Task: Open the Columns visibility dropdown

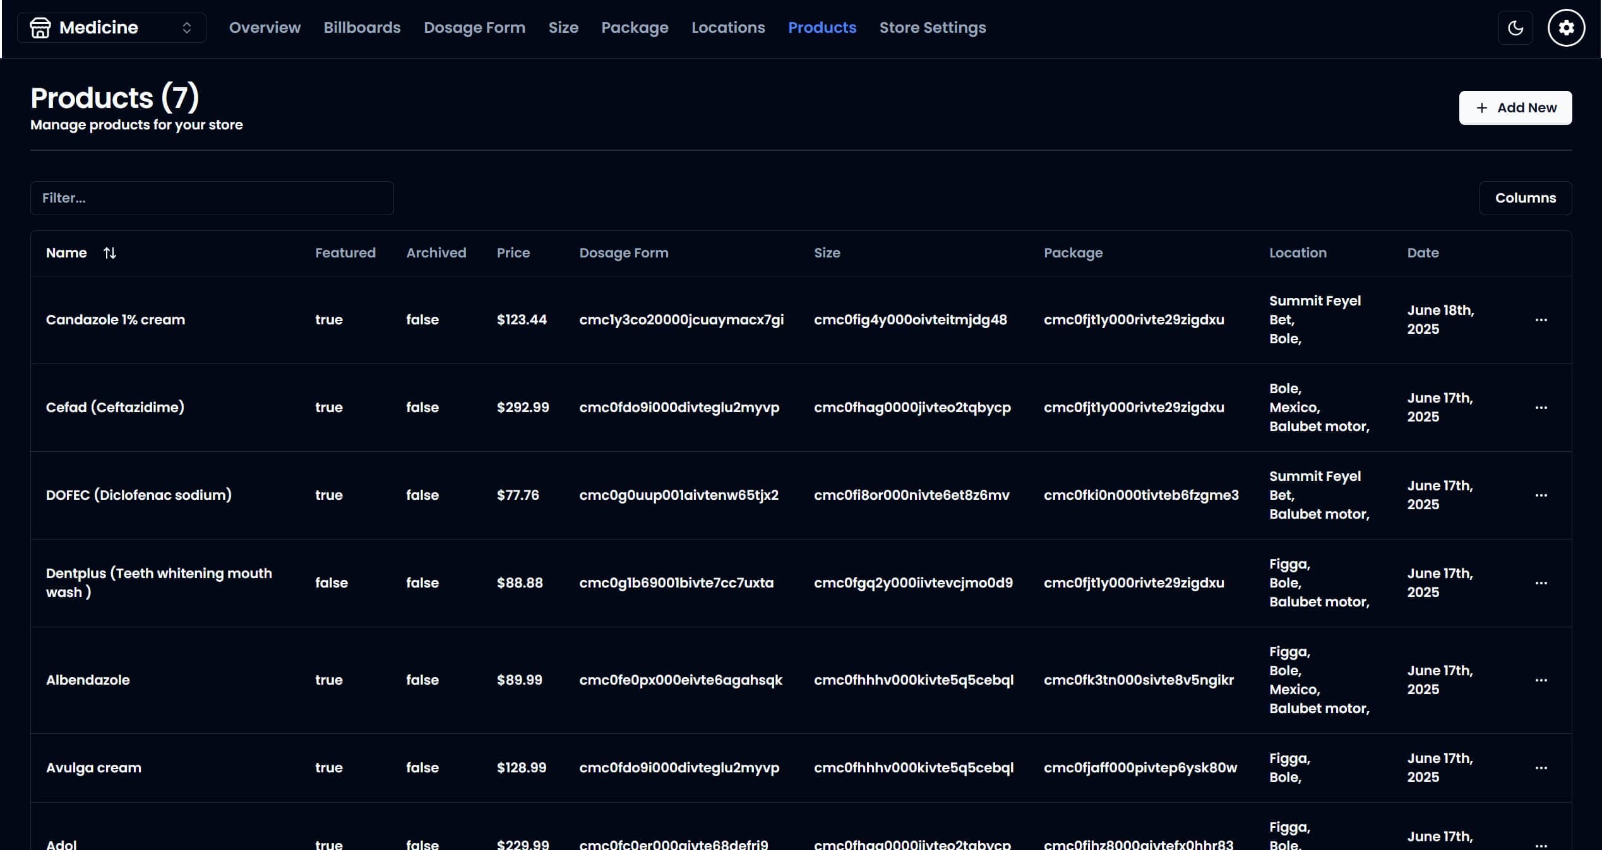Action: click(1525, 198)
